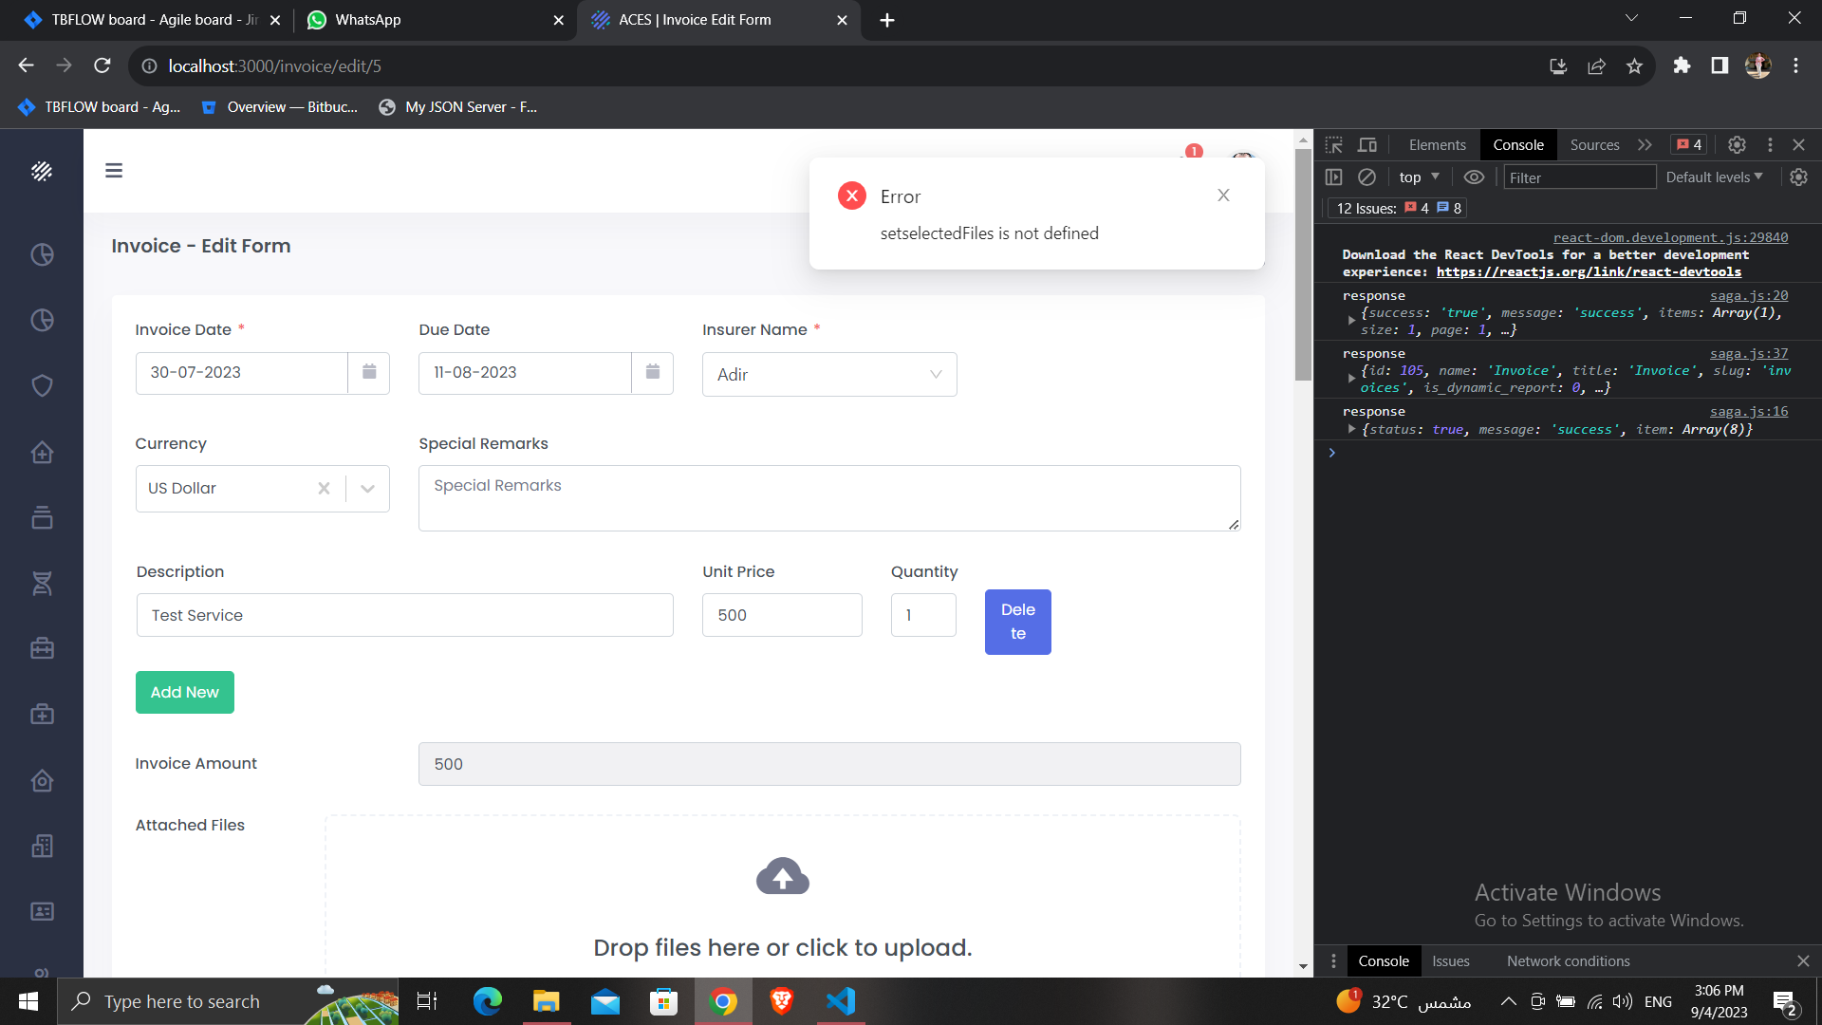The image size is (1822, 1025).
Task: Click the Special Remarks text area
Action: pos(828,498)
